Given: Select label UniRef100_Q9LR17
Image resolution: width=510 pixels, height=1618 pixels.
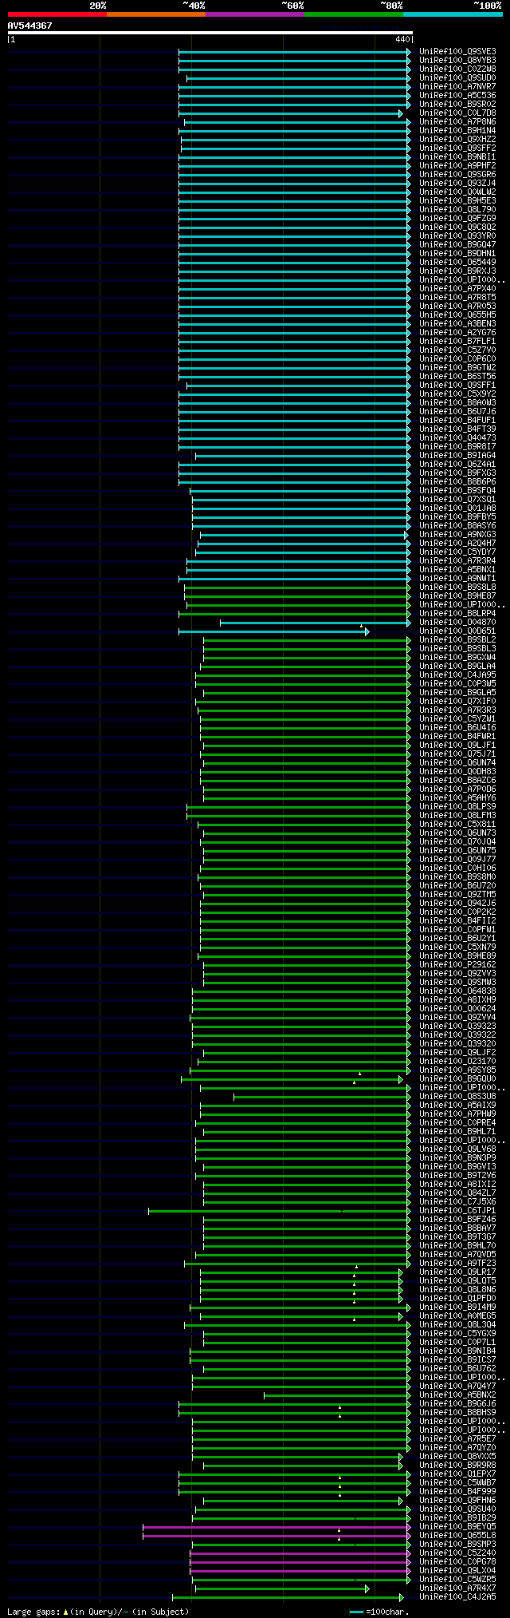Looking at the screenshot, I should [x=457, y=1272].
